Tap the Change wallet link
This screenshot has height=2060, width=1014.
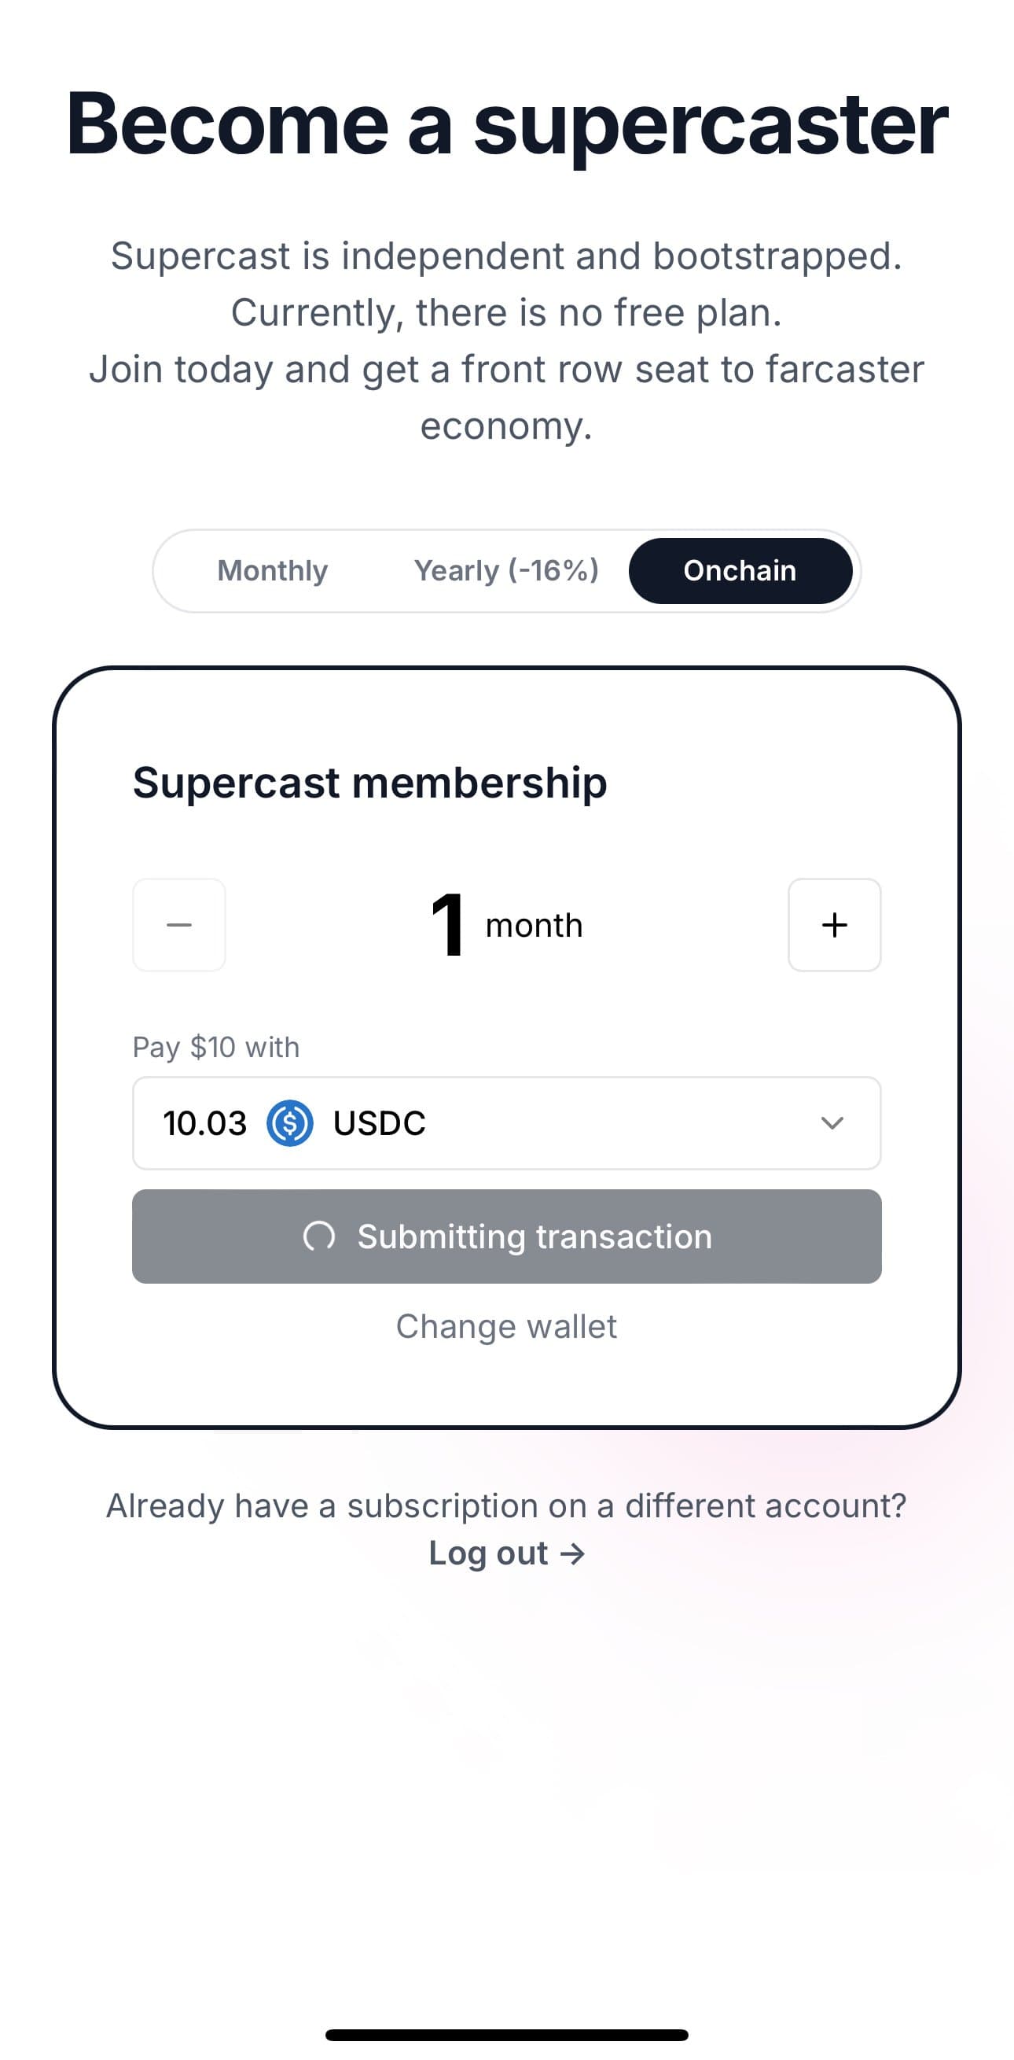505,1327
